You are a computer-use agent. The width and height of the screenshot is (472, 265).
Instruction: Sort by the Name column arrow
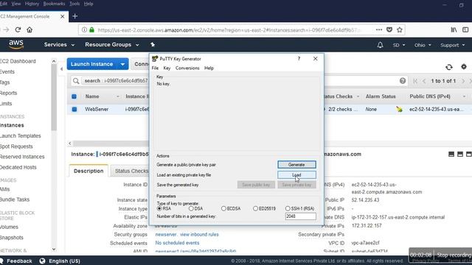tap(118, 96)
